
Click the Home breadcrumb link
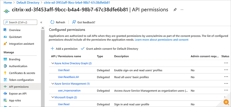tap(8, 2)
